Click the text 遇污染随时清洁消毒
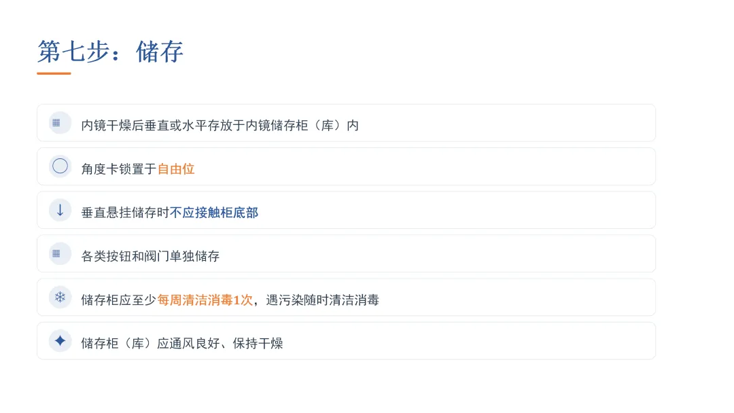Image resolution: width=734 pixels, height=413 pixels. point(323,300)
